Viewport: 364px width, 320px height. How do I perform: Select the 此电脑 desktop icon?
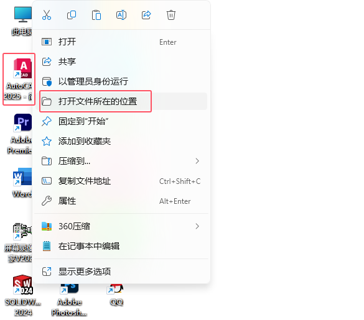(x=22, y=21)
